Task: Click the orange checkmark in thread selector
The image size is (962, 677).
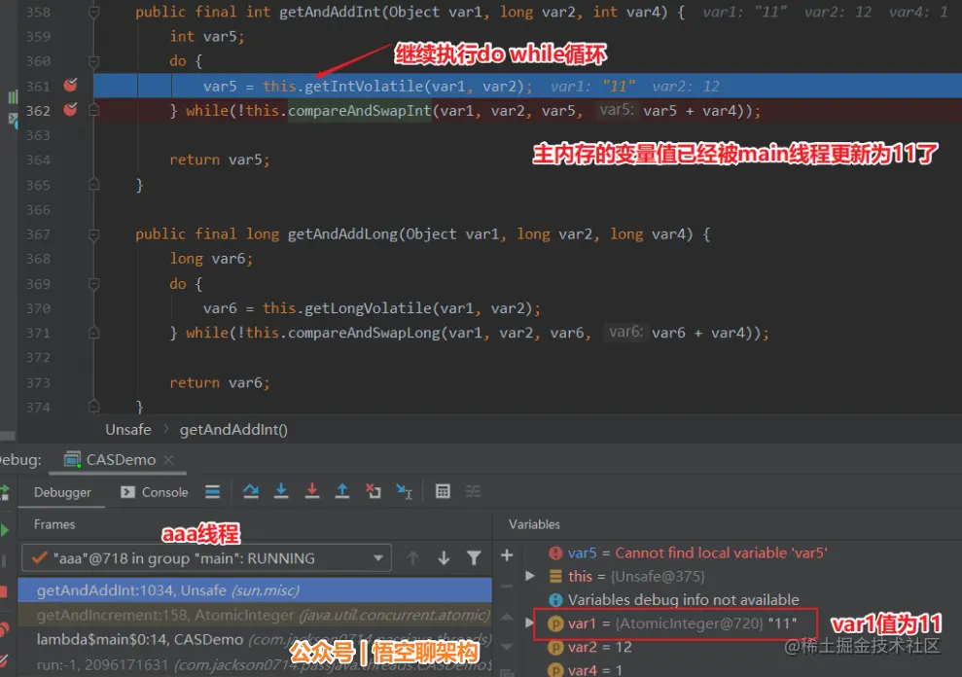Action: tap(40, 557)
